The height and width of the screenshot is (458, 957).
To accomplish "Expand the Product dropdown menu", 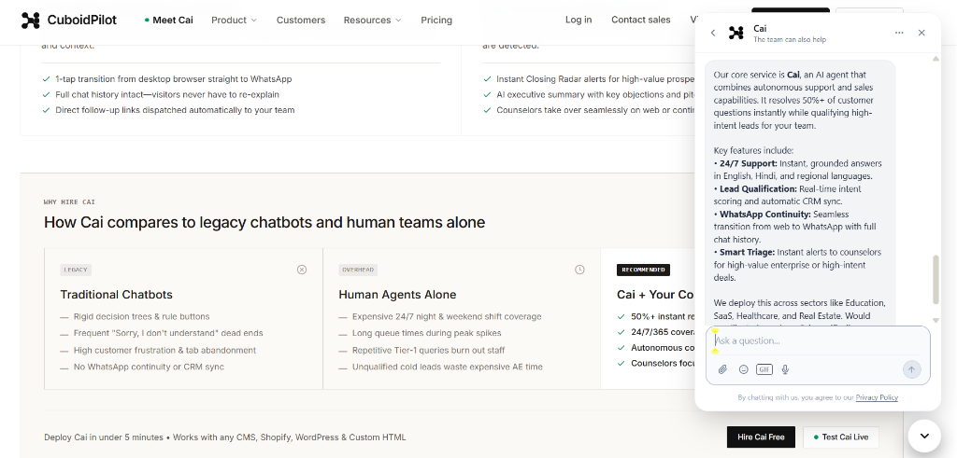I will click(x=235, y=21).
